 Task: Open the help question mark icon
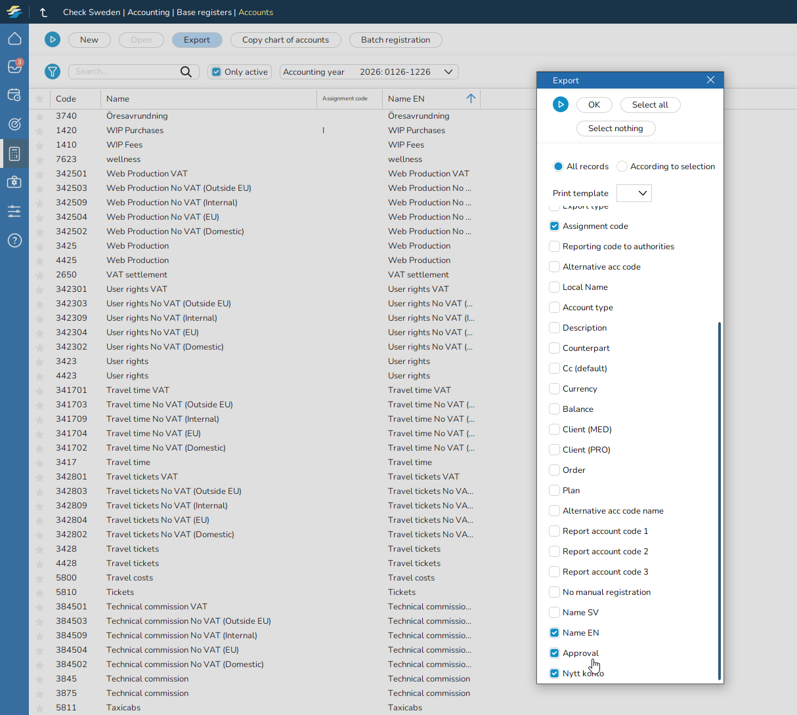[14, 241]
